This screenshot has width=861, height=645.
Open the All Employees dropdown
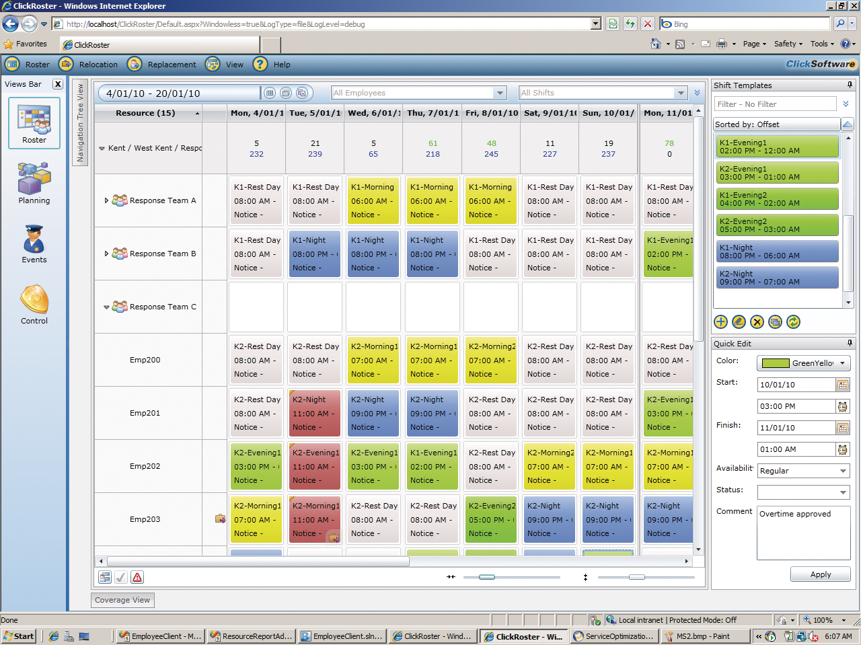click(x=499, y=93)
